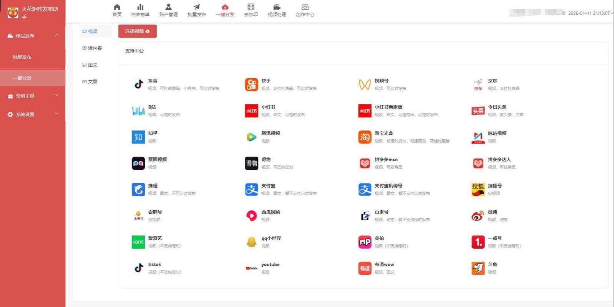Click the 搜狐号 icon
Screen dimensions: 614x307
click(478, 190)
